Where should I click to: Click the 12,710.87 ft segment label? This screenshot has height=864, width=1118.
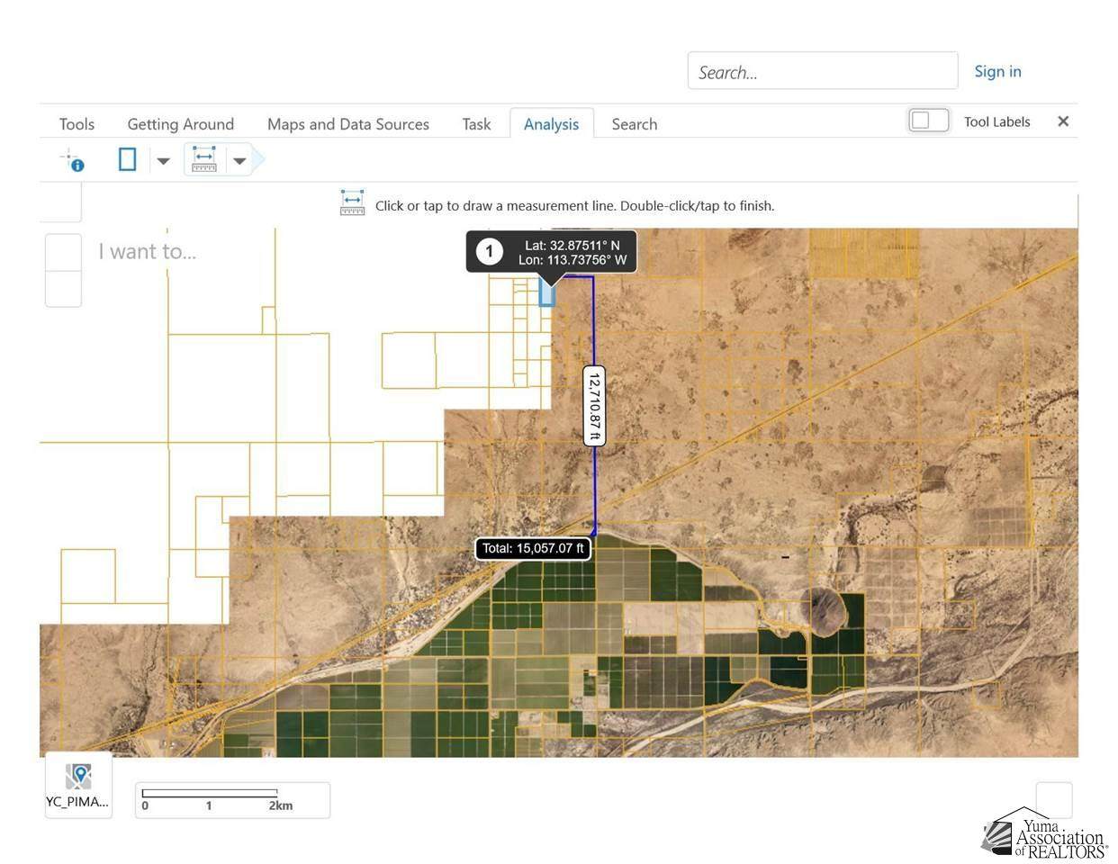click(594, 406)
